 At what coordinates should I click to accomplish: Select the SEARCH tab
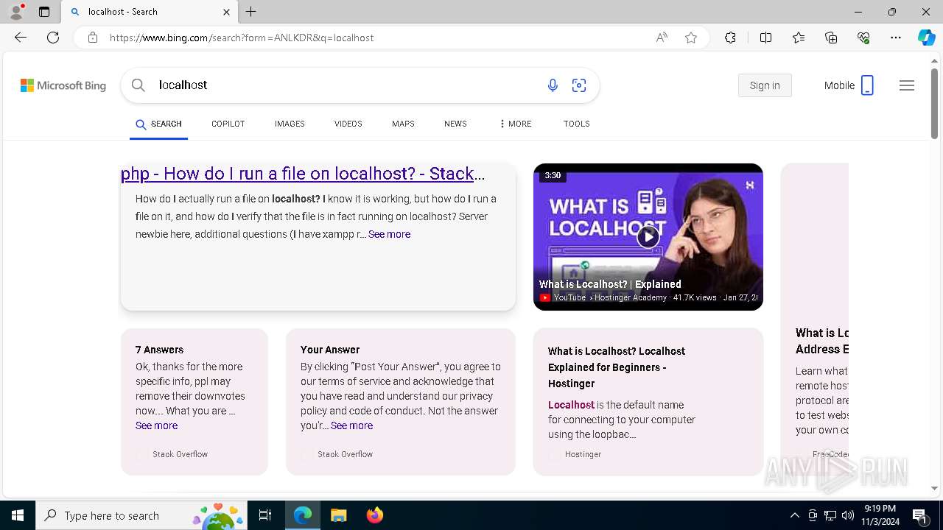158,124
